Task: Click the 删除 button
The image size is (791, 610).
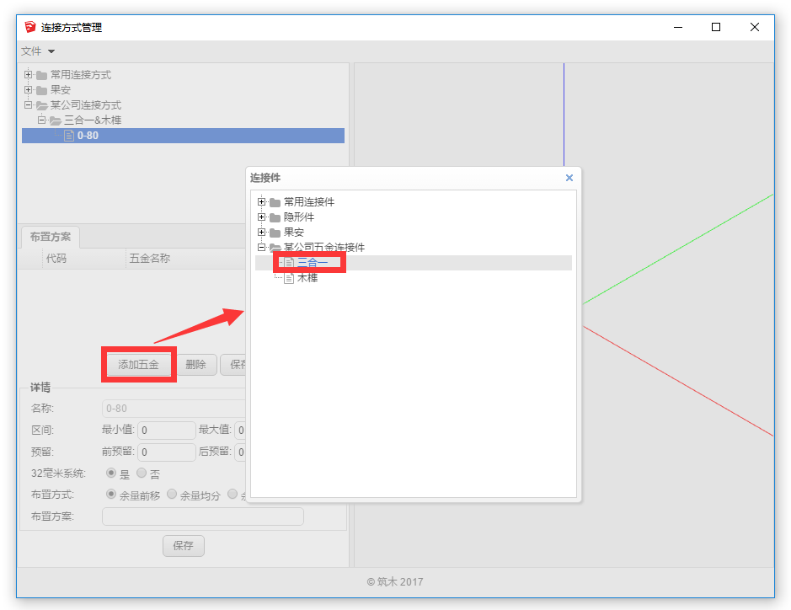Action: 195,365
